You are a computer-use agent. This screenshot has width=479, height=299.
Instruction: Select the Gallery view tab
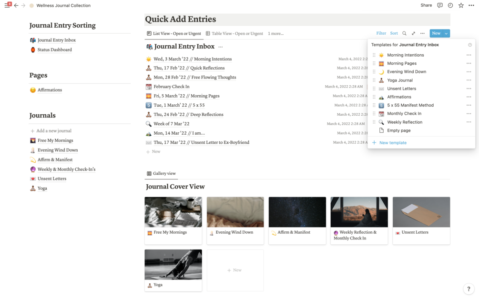pos(161,173)
